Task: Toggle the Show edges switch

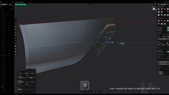Action: (x=168, y=27)
